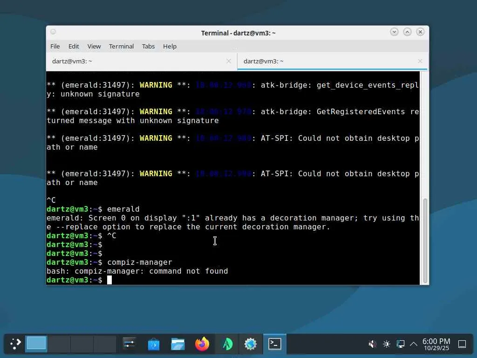The height and width of the screenshot is (358, 477).
Task: Maximize the Terminal window
Action: click(407, 32)
